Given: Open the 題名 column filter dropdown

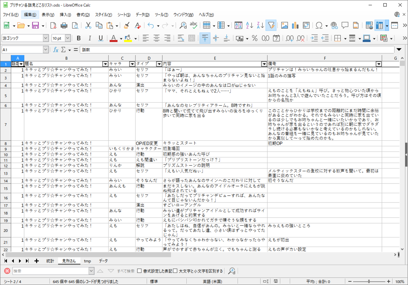Looking at the screenshot, I should tap(105, 64).
